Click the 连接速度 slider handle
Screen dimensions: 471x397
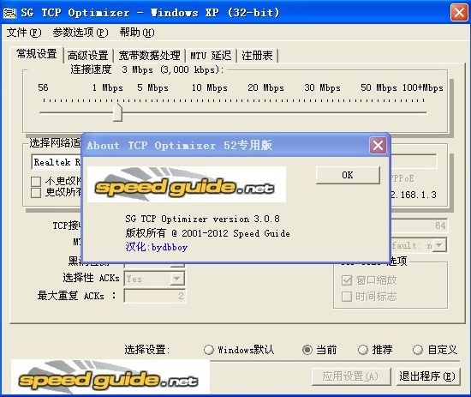(118, 112)
